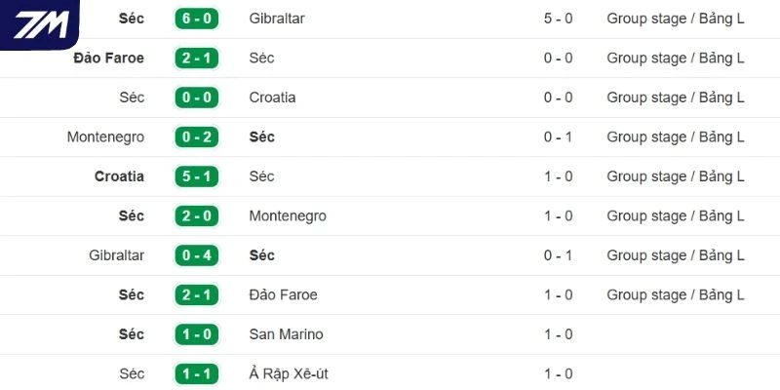Select the 0-4 score badge for Gibraltar vs Séc

(195, 255)
